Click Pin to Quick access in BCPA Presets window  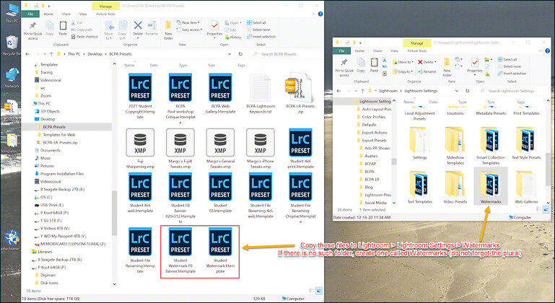coord(33,30)
